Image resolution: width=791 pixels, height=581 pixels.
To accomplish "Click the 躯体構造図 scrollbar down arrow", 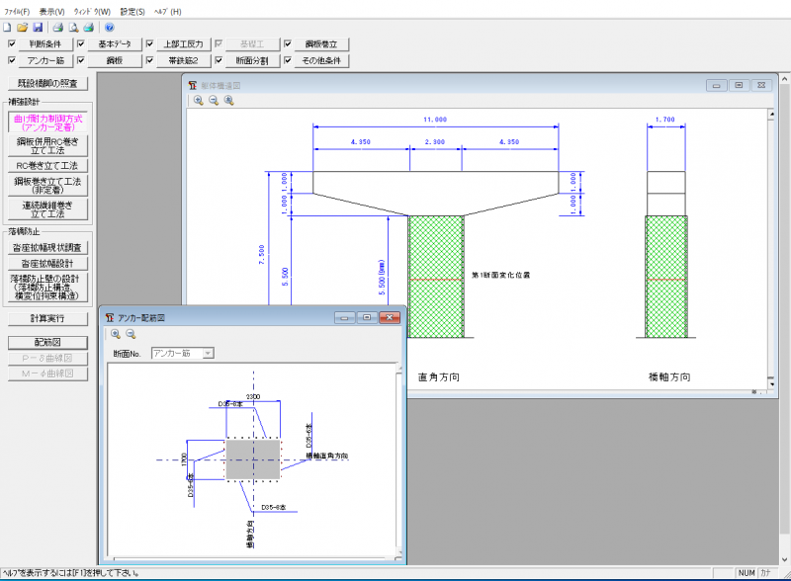I will tap(771, 384).
